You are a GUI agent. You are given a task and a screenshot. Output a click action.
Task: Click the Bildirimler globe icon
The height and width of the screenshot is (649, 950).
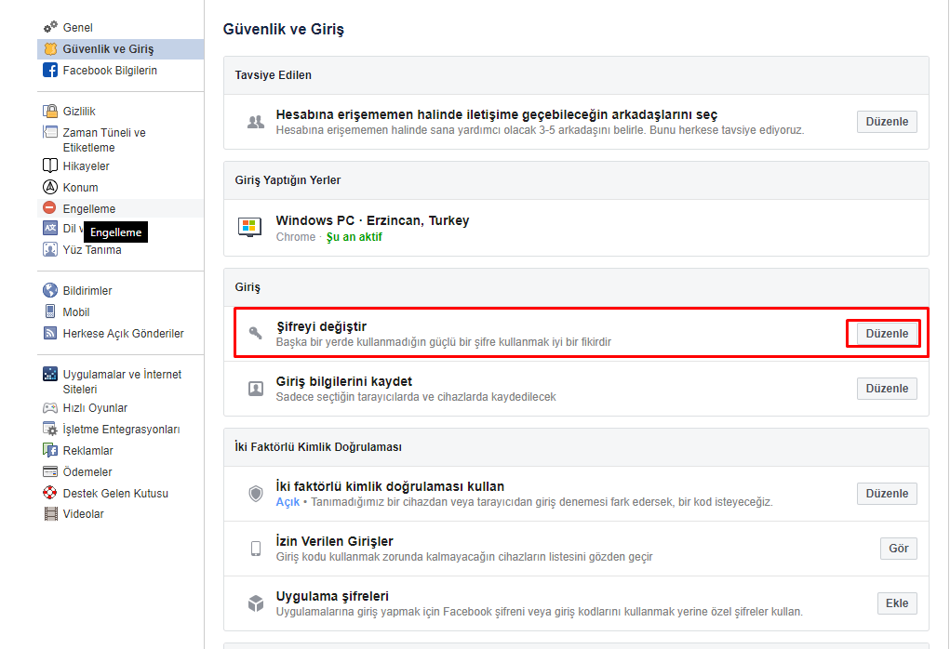click(x=50, y=291)
